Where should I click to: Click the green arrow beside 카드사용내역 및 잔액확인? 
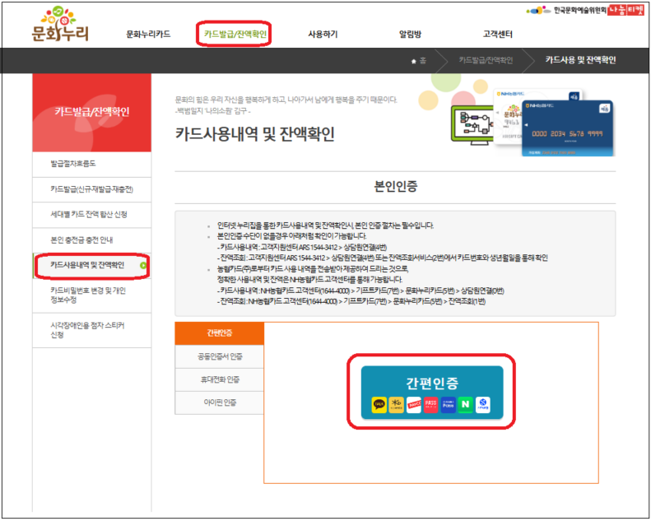coord(143,265)
